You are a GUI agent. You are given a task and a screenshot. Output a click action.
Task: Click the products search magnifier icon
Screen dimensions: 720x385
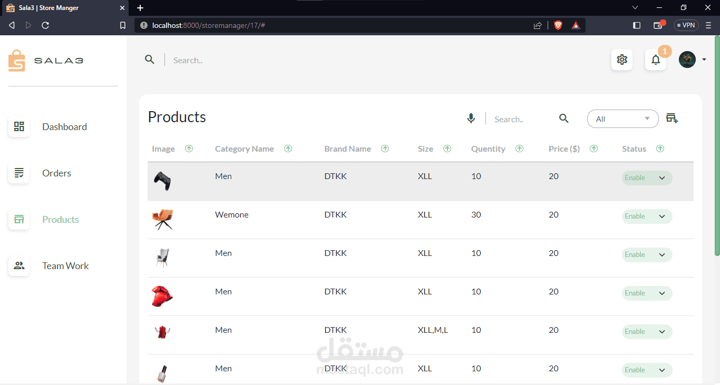564,119
